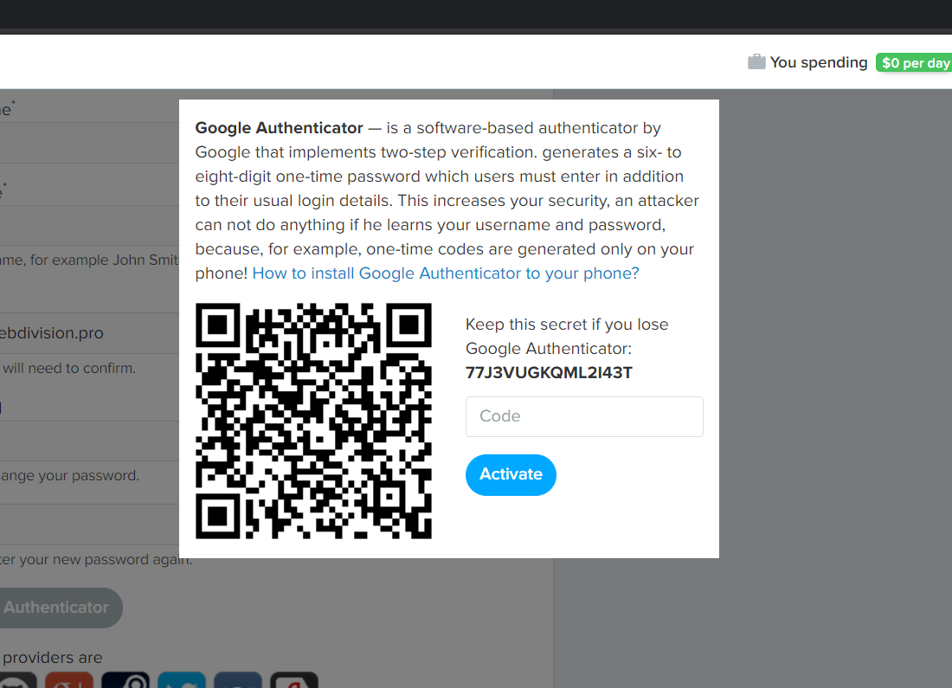Select the Yandex provider icon
The width and height of the screenshot is (952, 688).
click(x=294, y=681)
